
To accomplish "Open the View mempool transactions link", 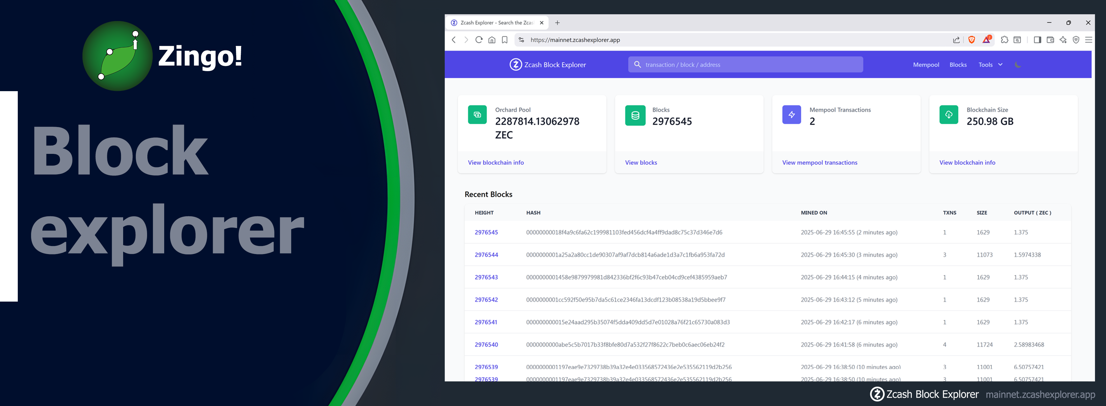I will tap(820, 162).
